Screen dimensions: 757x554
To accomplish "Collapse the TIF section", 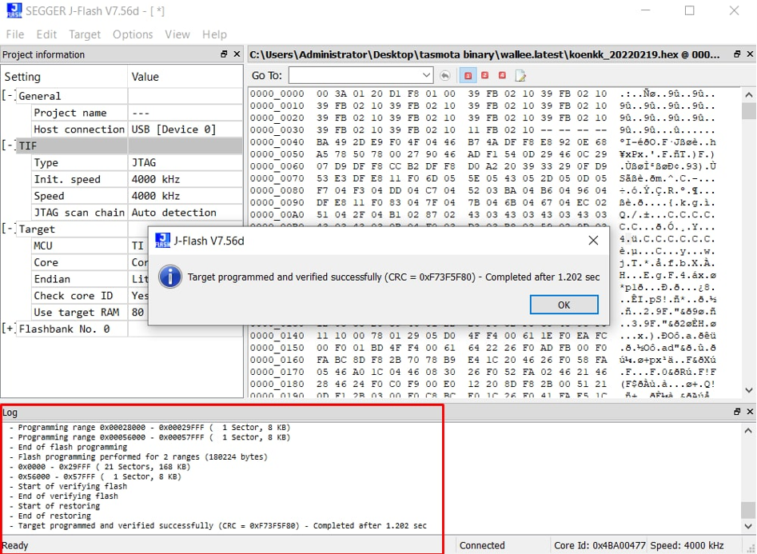I will 9,145.
